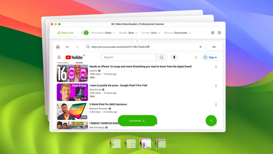The image size is (273, 154).
Task: Click the Paste Link button
Action: (x=65, y=33)
